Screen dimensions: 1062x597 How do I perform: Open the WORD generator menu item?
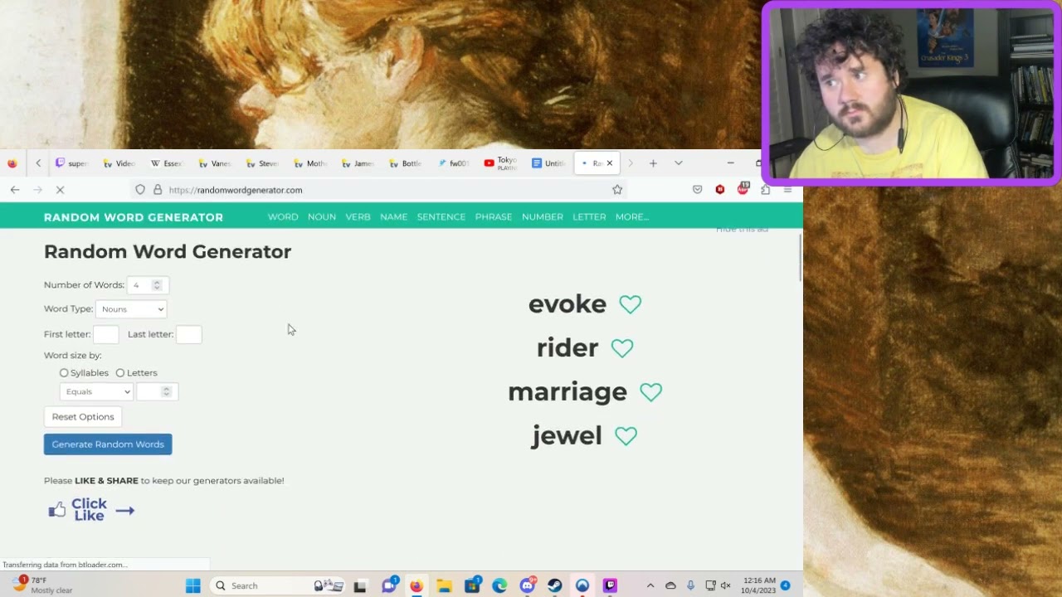click(x=283, y=217)
